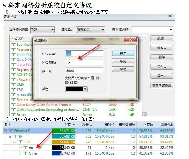189x159 pixels.
Task: Click the IP protocol icon in tree
Action: click(x=16, y=136)
